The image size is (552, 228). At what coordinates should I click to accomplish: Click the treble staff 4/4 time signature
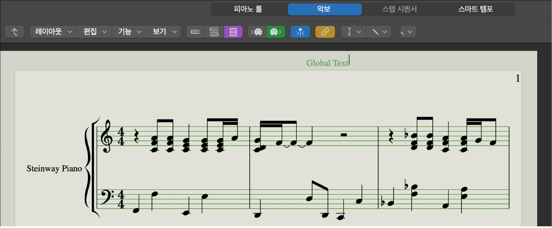(x=121, y=136)
